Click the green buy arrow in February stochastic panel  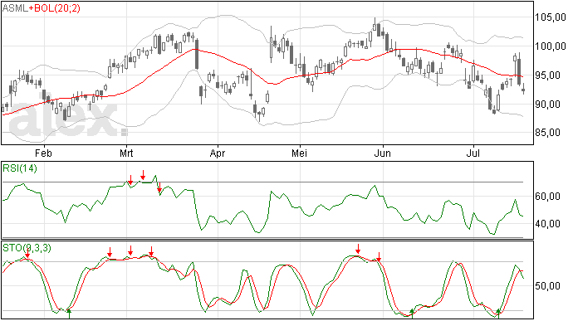click(x=69, y=314)
